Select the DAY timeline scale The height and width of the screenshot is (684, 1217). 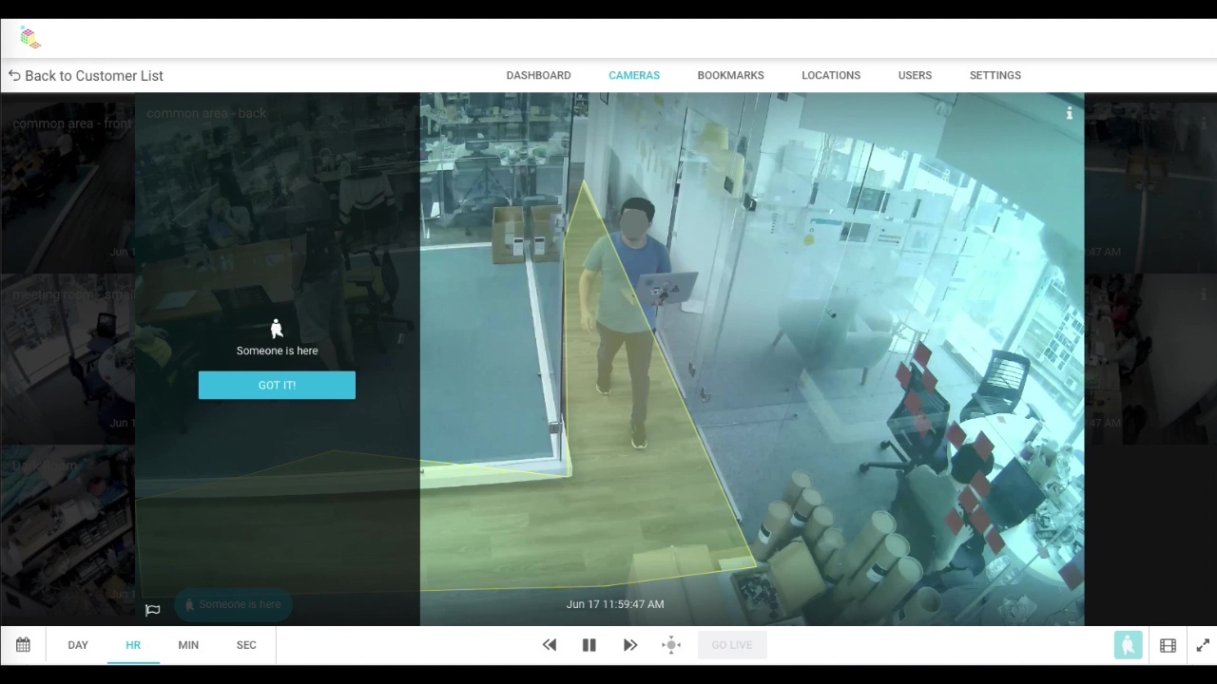(x=78, y=645)
